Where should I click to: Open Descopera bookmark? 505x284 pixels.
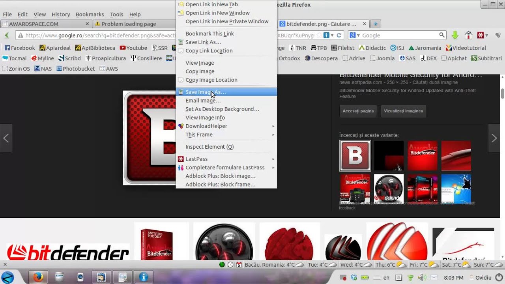tap(321, 58)
